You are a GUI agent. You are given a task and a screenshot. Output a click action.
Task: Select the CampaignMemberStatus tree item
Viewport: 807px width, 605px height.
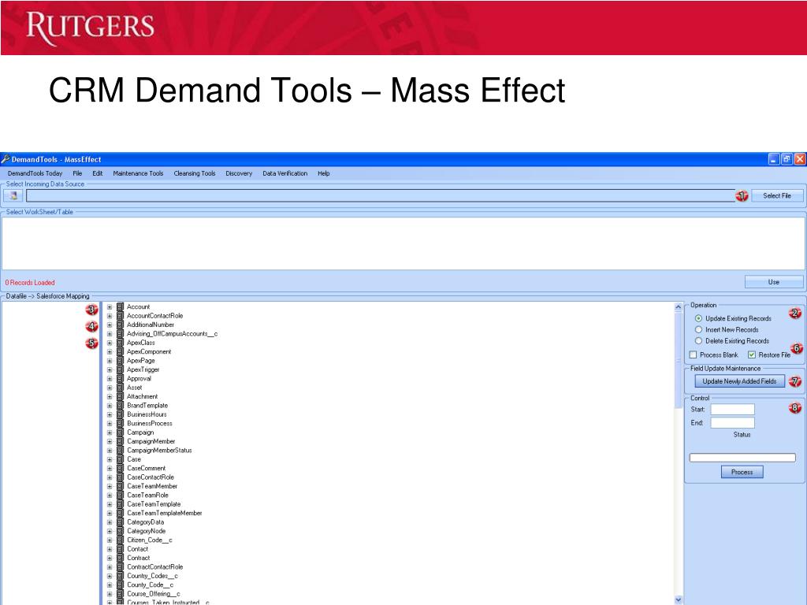(x=159, y=450)
